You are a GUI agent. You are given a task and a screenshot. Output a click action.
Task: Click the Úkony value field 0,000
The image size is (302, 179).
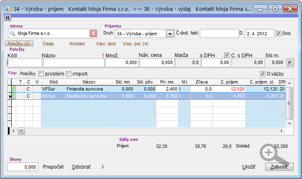[23, 167]
